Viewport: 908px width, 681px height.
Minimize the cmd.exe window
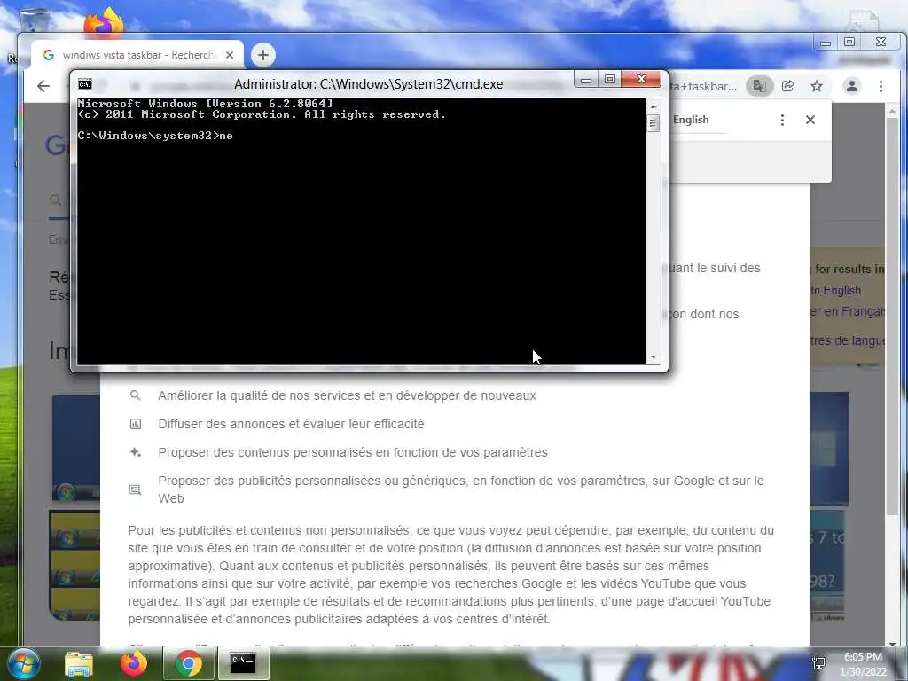(x=586, y=79)
